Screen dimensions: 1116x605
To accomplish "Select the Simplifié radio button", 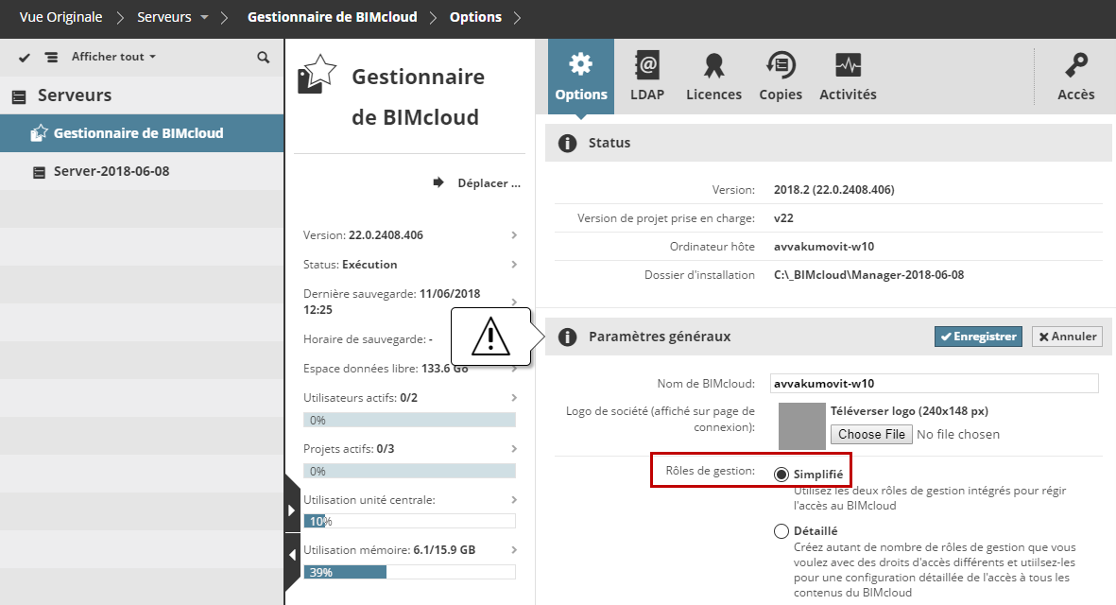I will pos(781,475).
